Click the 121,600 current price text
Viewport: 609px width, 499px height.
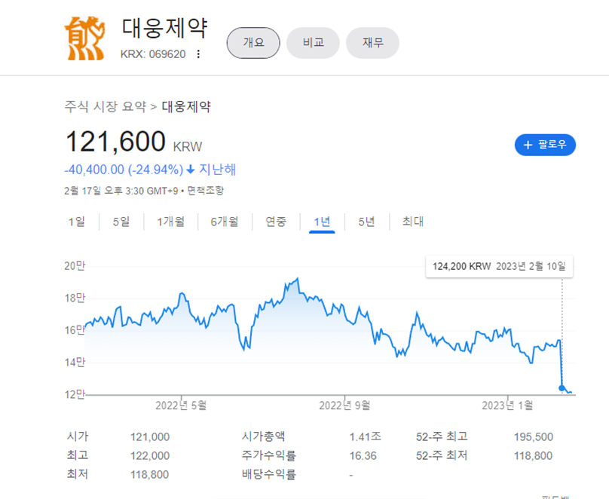[116, 142]
